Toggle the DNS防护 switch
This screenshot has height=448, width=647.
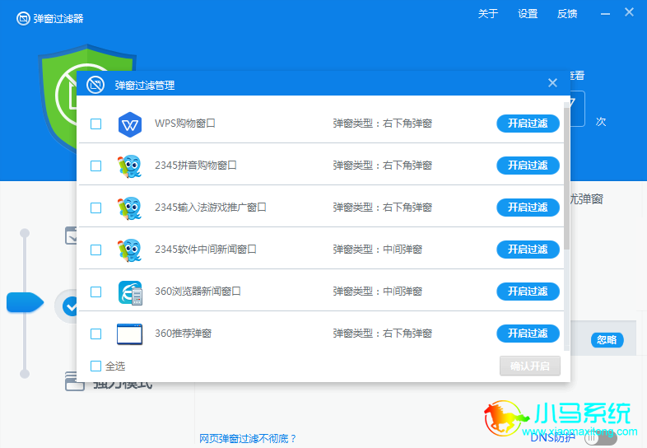tap(600, 438)
